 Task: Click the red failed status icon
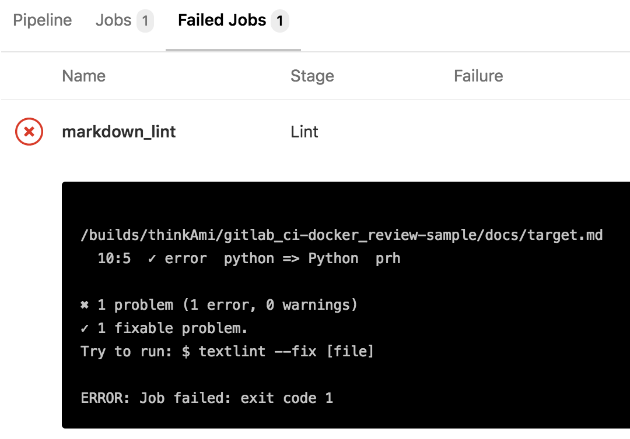click(x=29, y=132)
